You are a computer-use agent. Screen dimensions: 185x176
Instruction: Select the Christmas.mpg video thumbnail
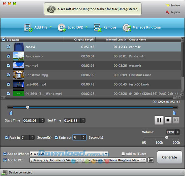point(18,75)
